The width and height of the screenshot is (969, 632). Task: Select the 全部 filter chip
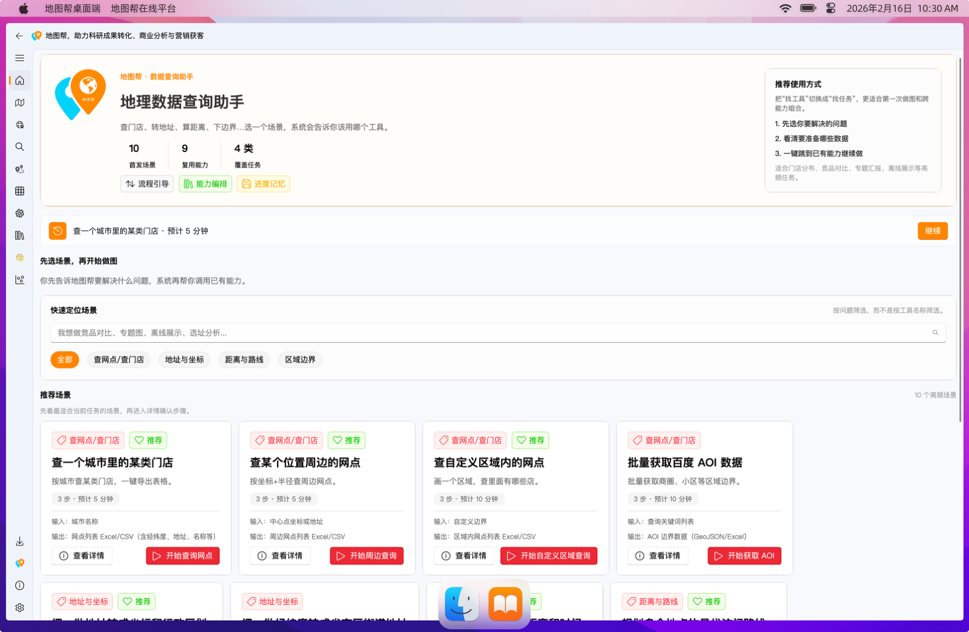pos(64,359)
